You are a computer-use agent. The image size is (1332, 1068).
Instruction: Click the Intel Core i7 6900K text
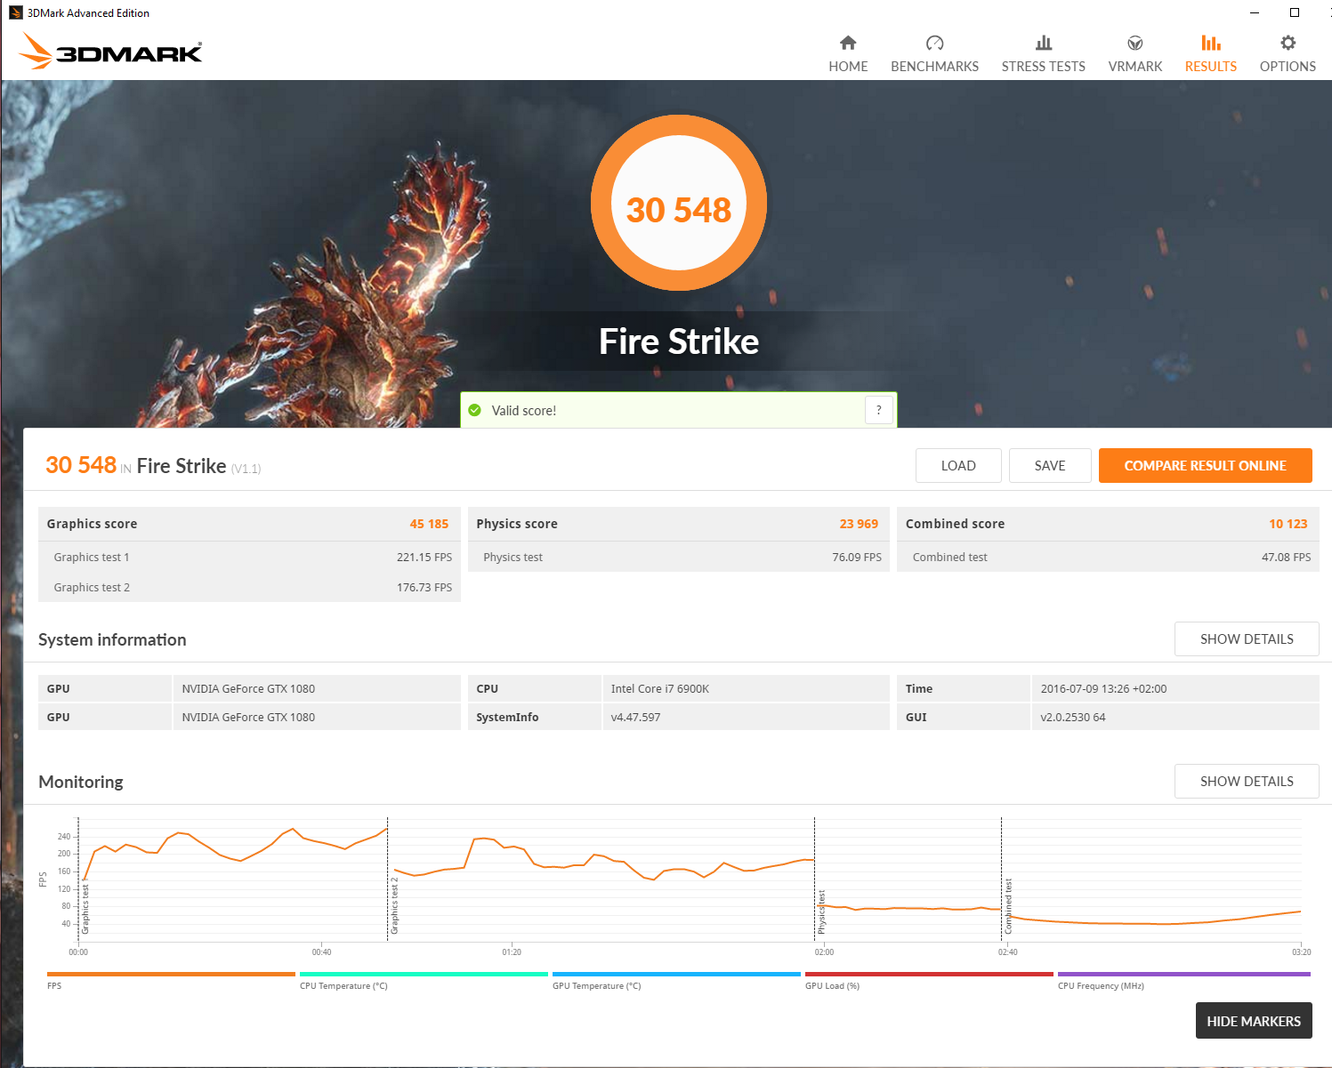(x=660, y=689)
